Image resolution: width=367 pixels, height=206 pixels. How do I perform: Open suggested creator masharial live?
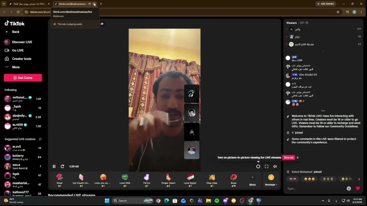[x=23, y=184]
